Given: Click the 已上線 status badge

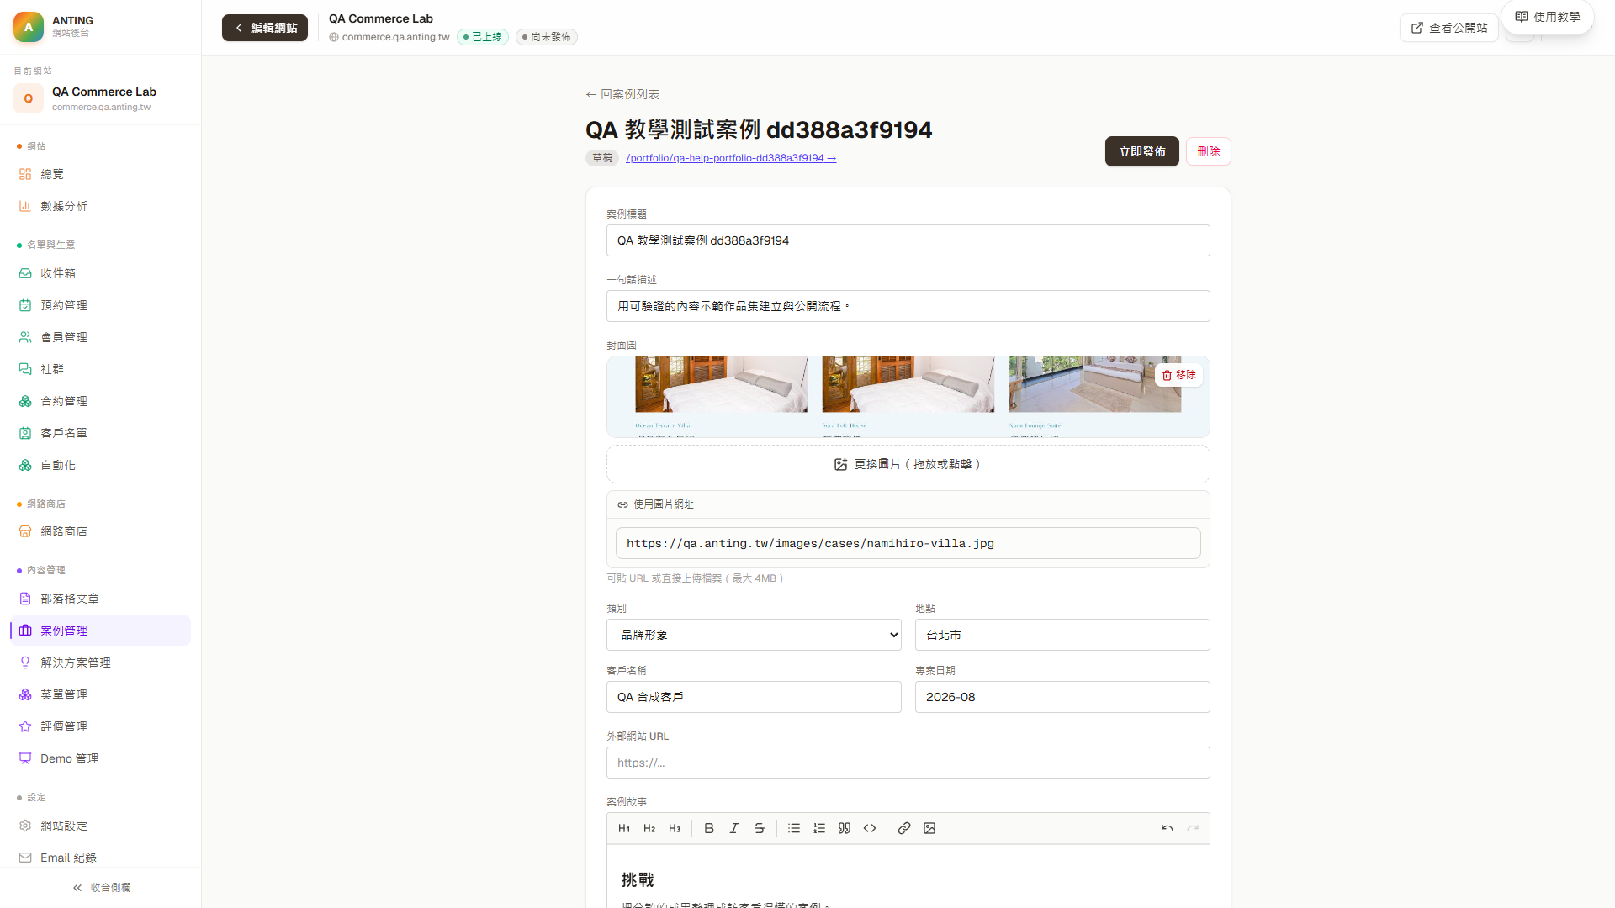Looking at the screenshot, I should (x=483, y=37).
